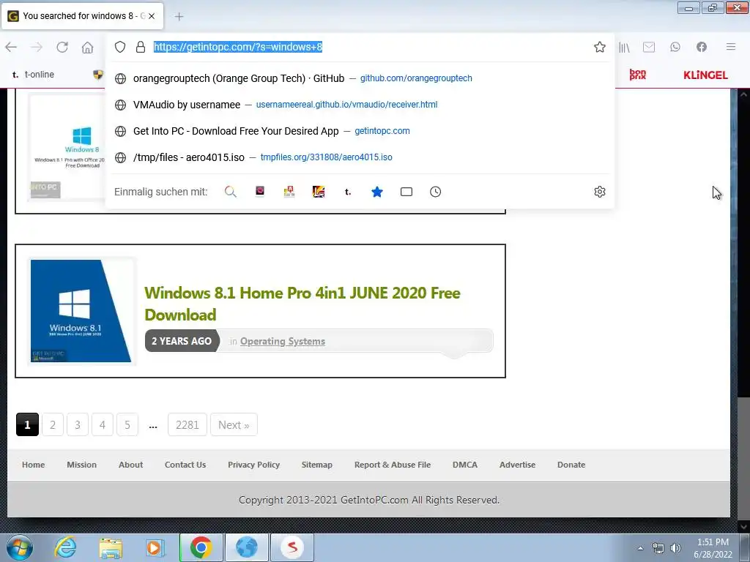The image size is (750, 562).
Task: Open the Facebook toolbar icon
Action: [x=702, y=47]
